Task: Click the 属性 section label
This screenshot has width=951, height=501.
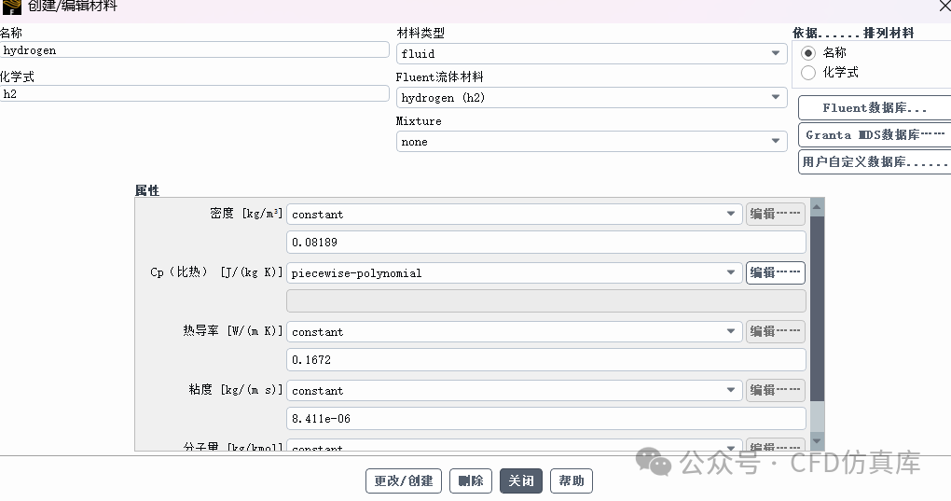Action: (x=146, y=190)
